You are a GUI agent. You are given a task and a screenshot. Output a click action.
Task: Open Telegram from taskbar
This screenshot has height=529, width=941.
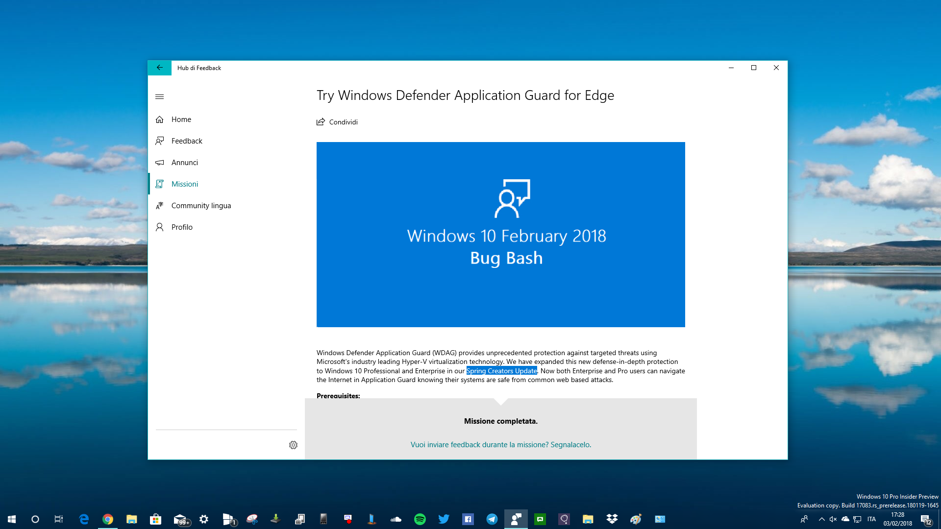click(x=492, y=519)
